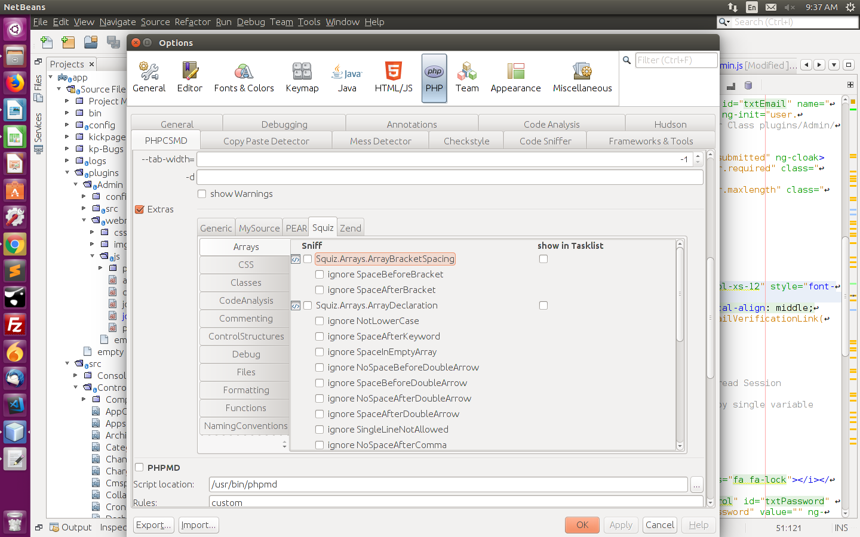
Task: Launch Google Chrome from the dock
Action: 15,244
